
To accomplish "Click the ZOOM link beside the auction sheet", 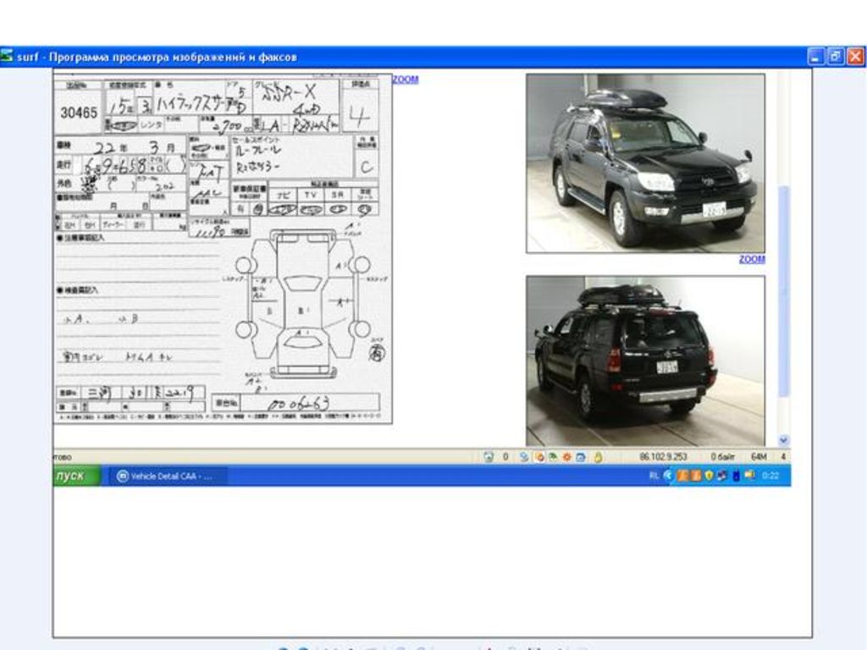I will tap(406, 80).
